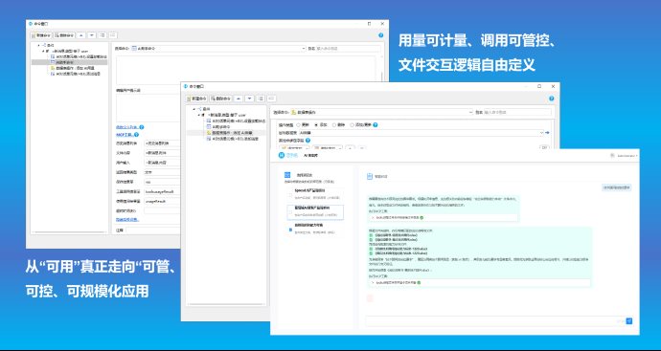
Task: Click alias input field in middle command window
Action: point(517,112)
